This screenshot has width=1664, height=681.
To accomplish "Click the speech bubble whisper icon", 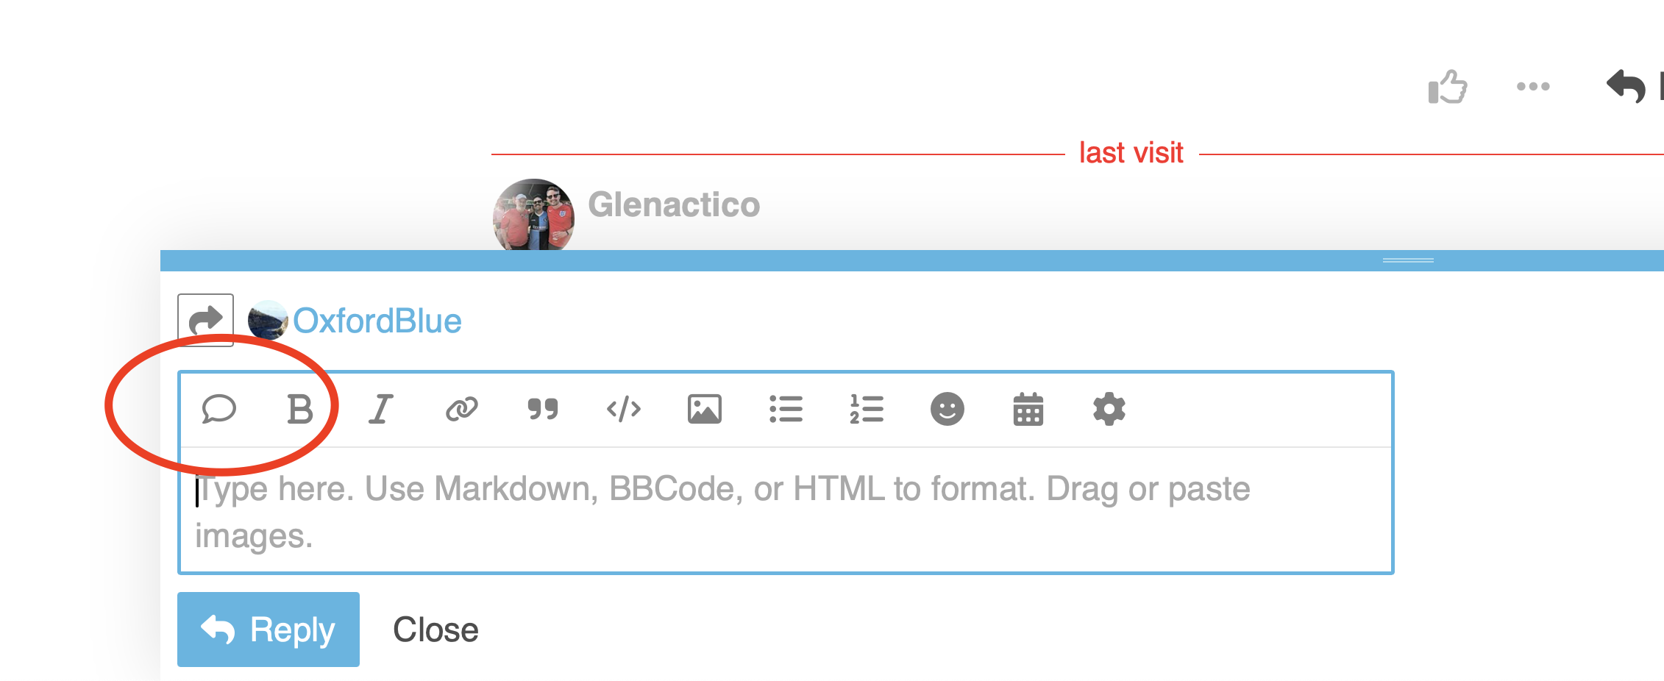I will (x=218, y=409).
